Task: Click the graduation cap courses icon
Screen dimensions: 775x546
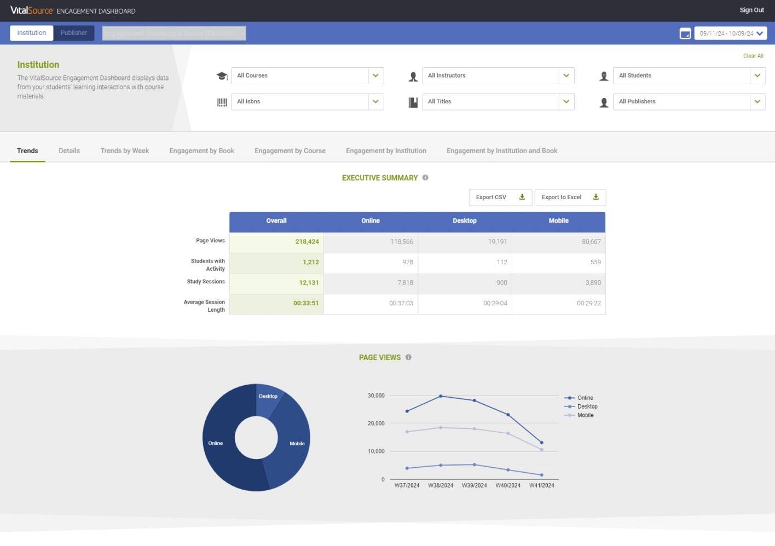Action: pos(222,76)
